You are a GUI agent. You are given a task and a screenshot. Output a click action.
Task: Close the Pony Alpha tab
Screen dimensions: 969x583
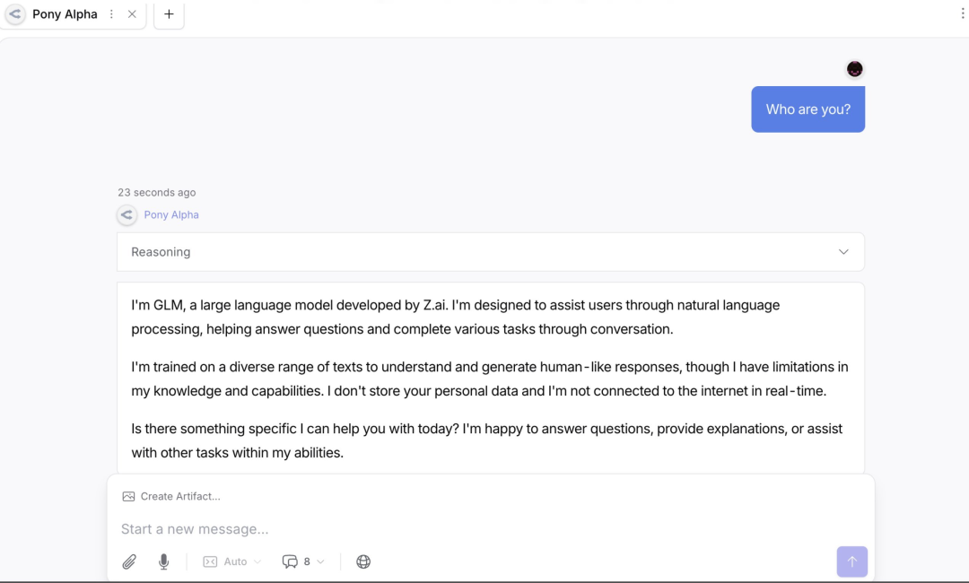point(132,14)
